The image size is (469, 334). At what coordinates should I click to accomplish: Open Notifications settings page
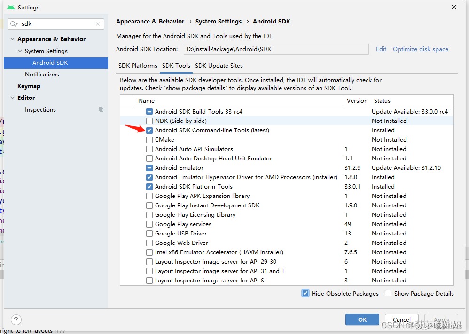(42, 74)
